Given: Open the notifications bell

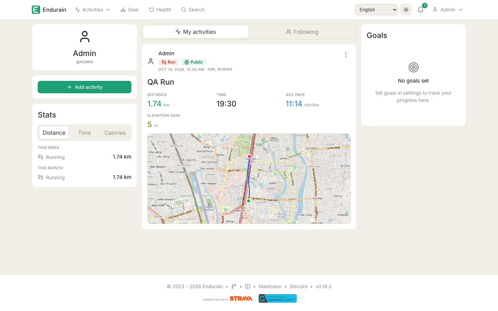Looking at the screenshot, I should (x=421, y=10).
